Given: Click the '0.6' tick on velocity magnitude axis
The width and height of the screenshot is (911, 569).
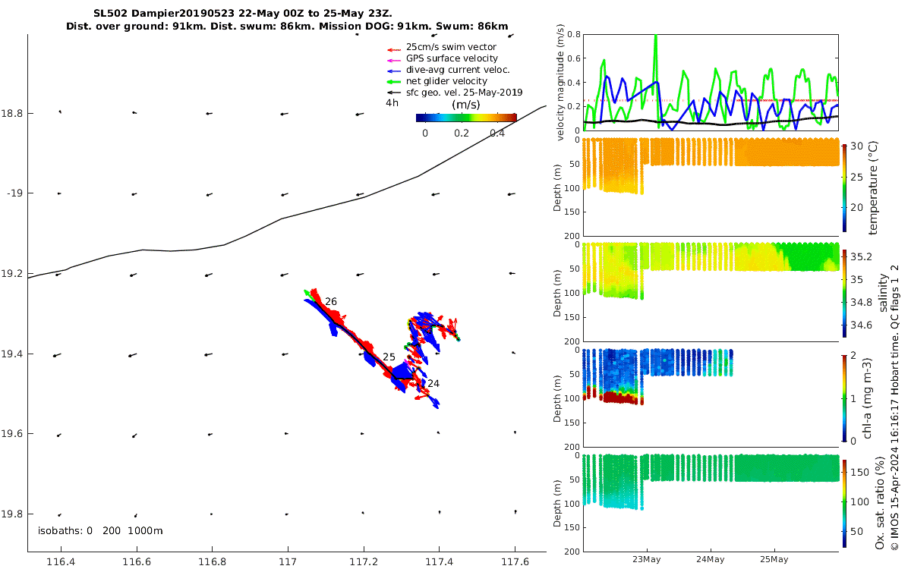Looking at the screenshot, I should click(x=575, y=59).
